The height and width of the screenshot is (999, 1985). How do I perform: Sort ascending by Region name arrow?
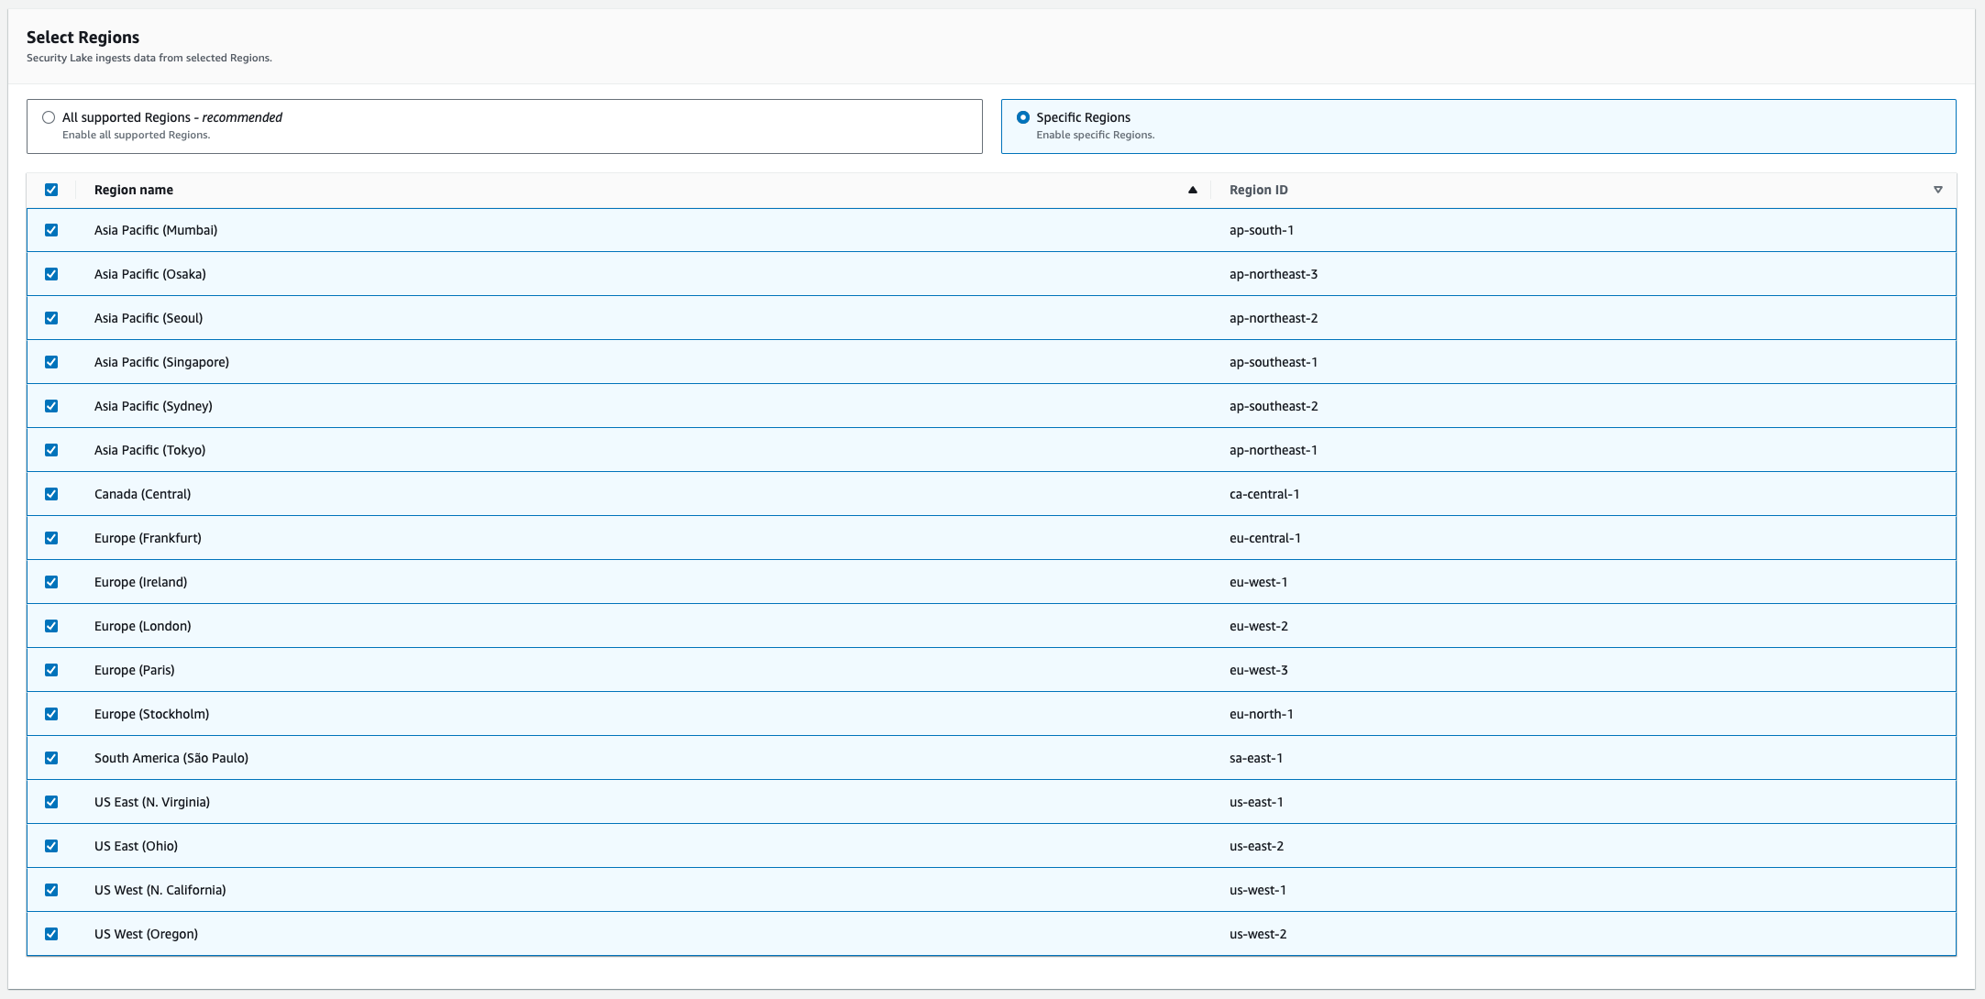click(1193, 190)
